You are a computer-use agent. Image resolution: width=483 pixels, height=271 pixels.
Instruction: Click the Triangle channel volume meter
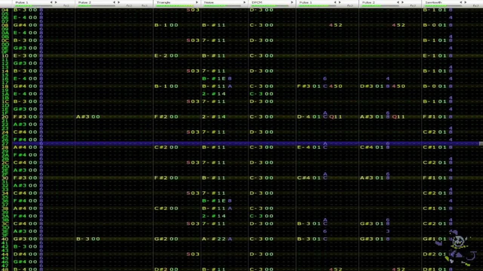click(174, 6)
